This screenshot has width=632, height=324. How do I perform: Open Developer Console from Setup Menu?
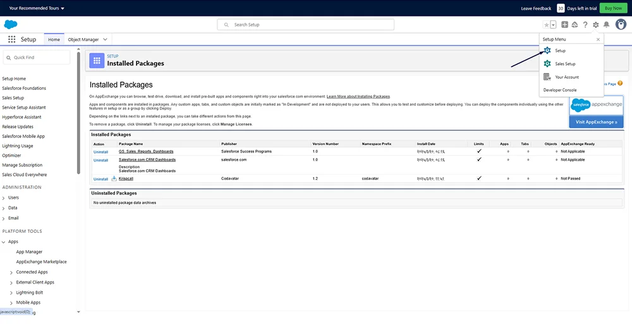click(x=560, y=90)
